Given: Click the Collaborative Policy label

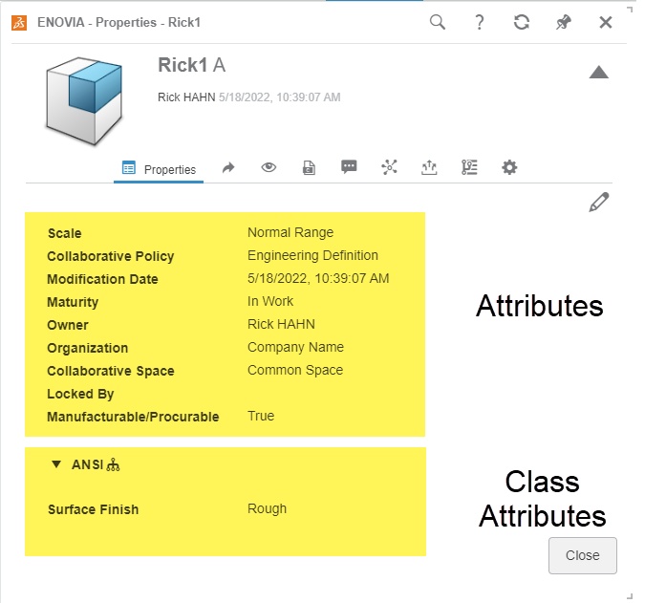Looking at the screenshot, I should pos(111,256).
